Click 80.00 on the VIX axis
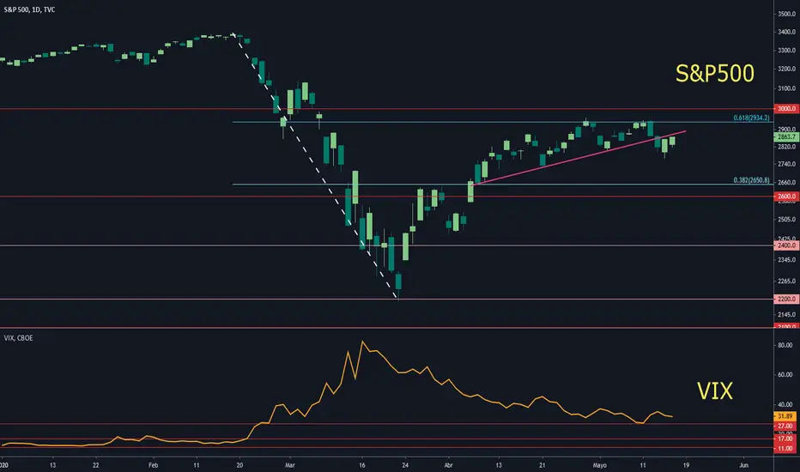 point(785,346)
